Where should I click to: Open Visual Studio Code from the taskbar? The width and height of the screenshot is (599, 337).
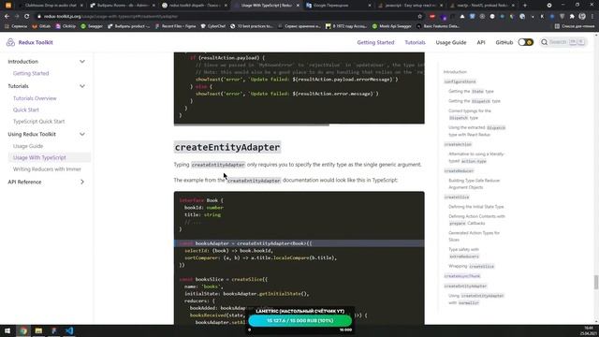pyautogui.click(x=69, y=330)
